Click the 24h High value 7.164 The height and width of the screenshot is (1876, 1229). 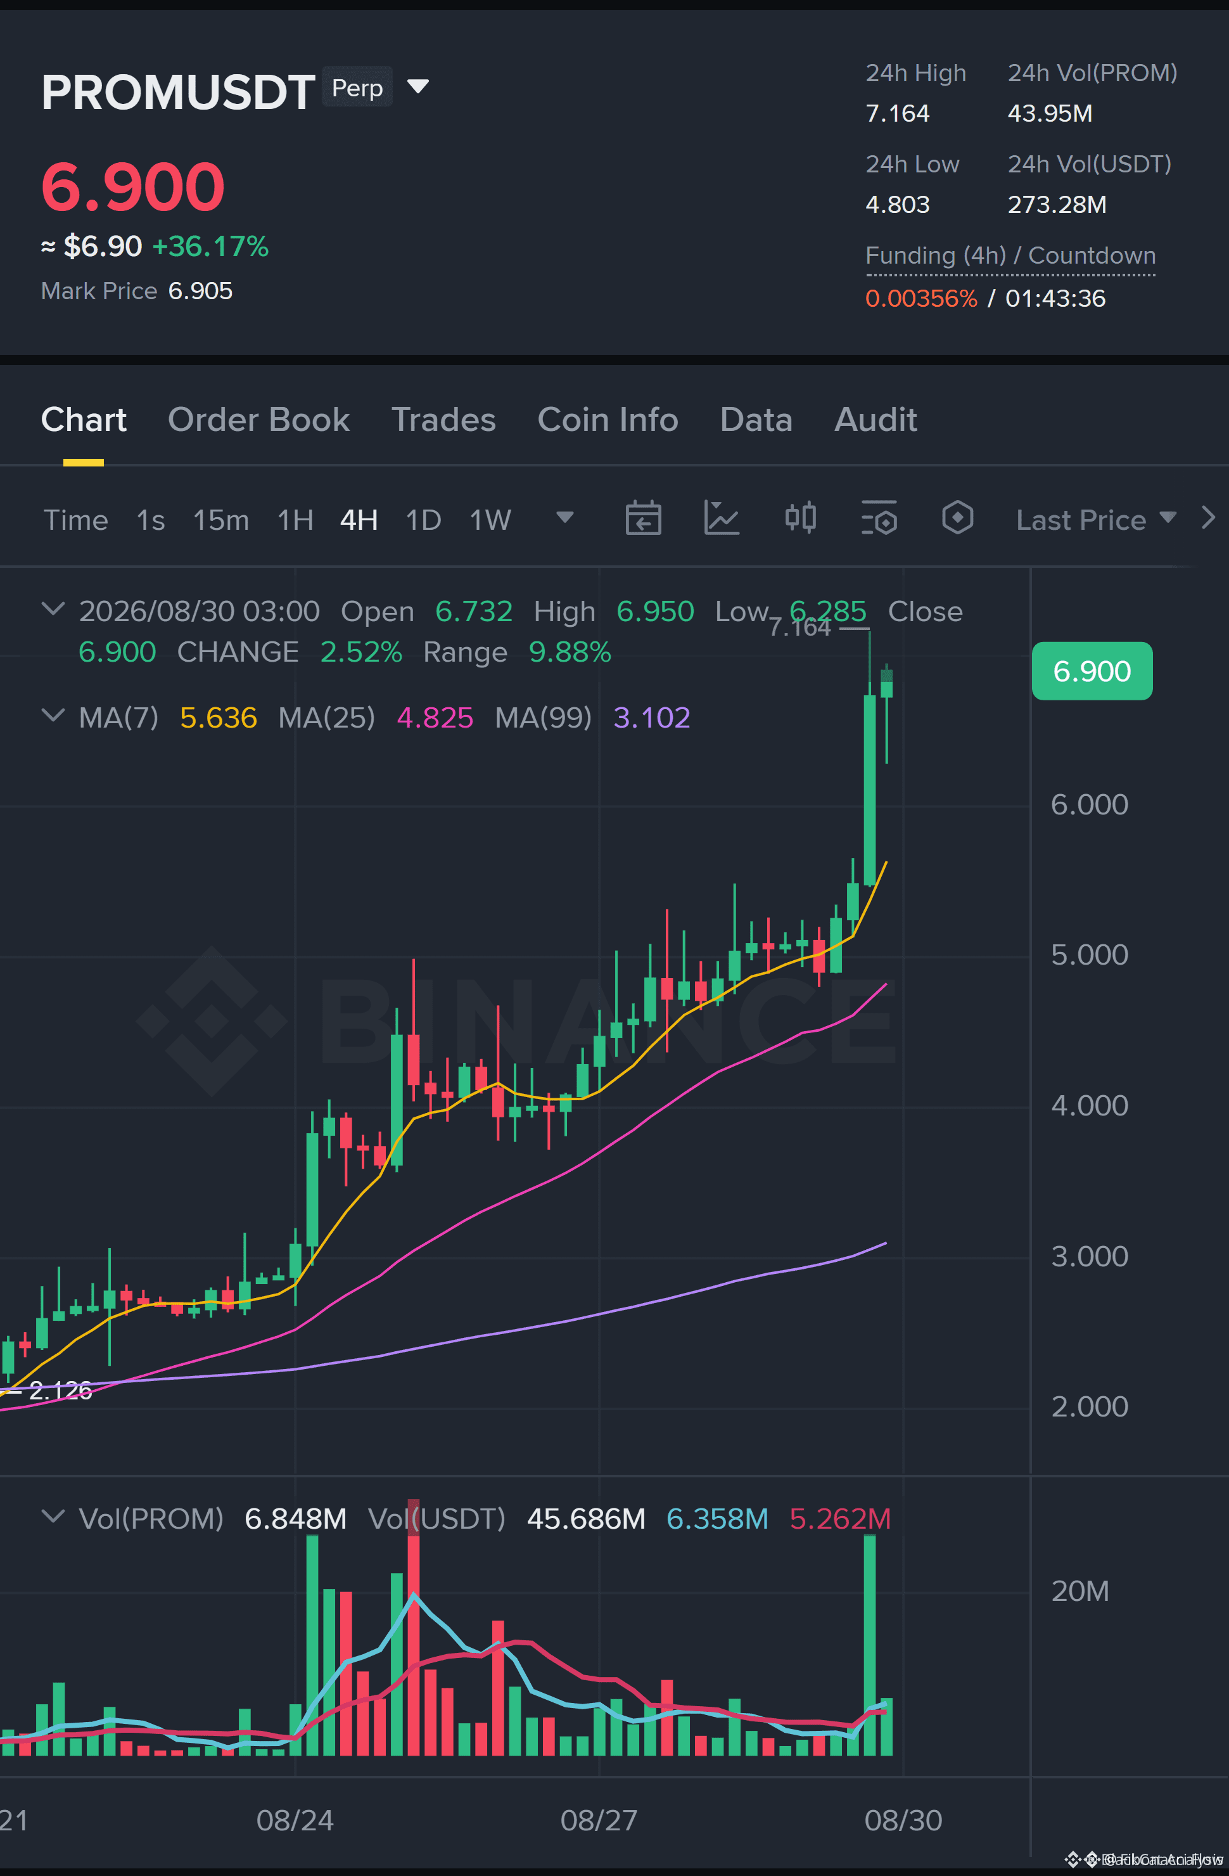pyautogui.click(x=897, y=113)
